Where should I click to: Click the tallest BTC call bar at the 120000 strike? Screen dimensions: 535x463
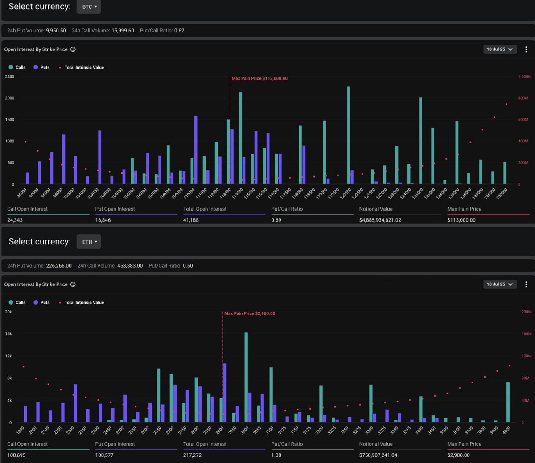(x=349, y=135)
